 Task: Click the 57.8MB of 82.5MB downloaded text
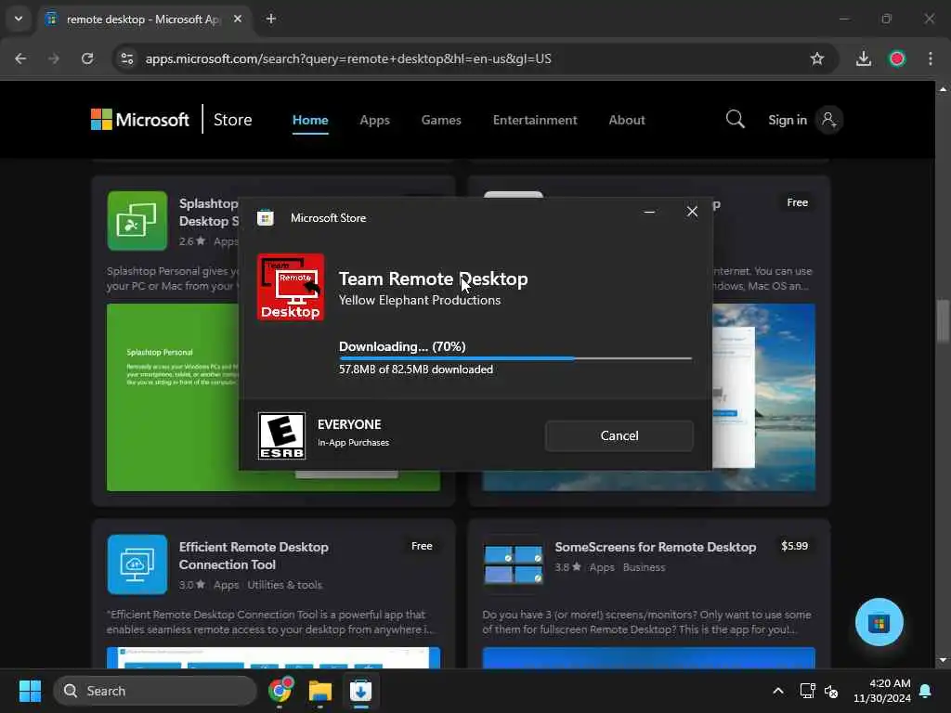[x=416, y=369]
